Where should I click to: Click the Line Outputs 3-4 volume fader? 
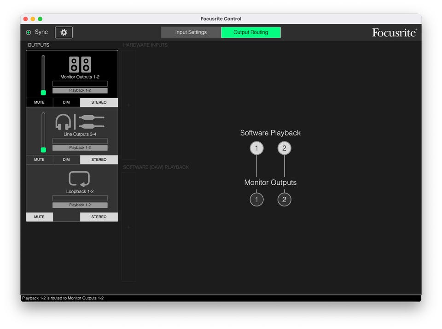click(43, 132)
